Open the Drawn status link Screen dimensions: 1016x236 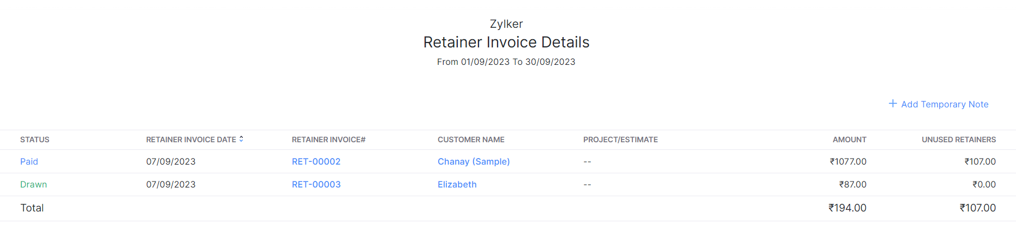(x=33, y=185)
